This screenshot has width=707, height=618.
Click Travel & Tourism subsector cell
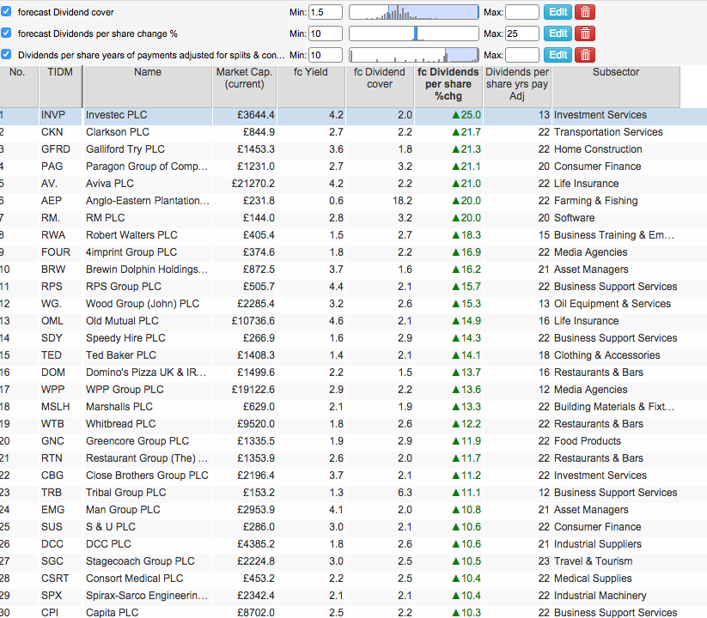pos(593,561)
